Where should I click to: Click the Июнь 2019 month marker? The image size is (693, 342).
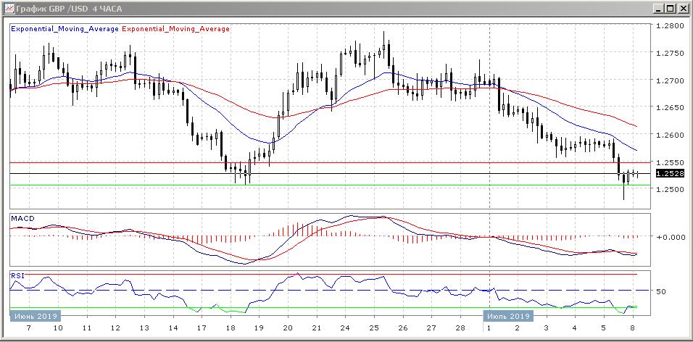[35, 316]
